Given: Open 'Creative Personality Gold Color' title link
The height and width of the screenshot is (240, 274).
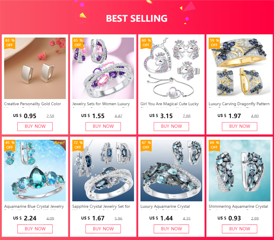Looking at the screenshot, I should tap(33, 104).
